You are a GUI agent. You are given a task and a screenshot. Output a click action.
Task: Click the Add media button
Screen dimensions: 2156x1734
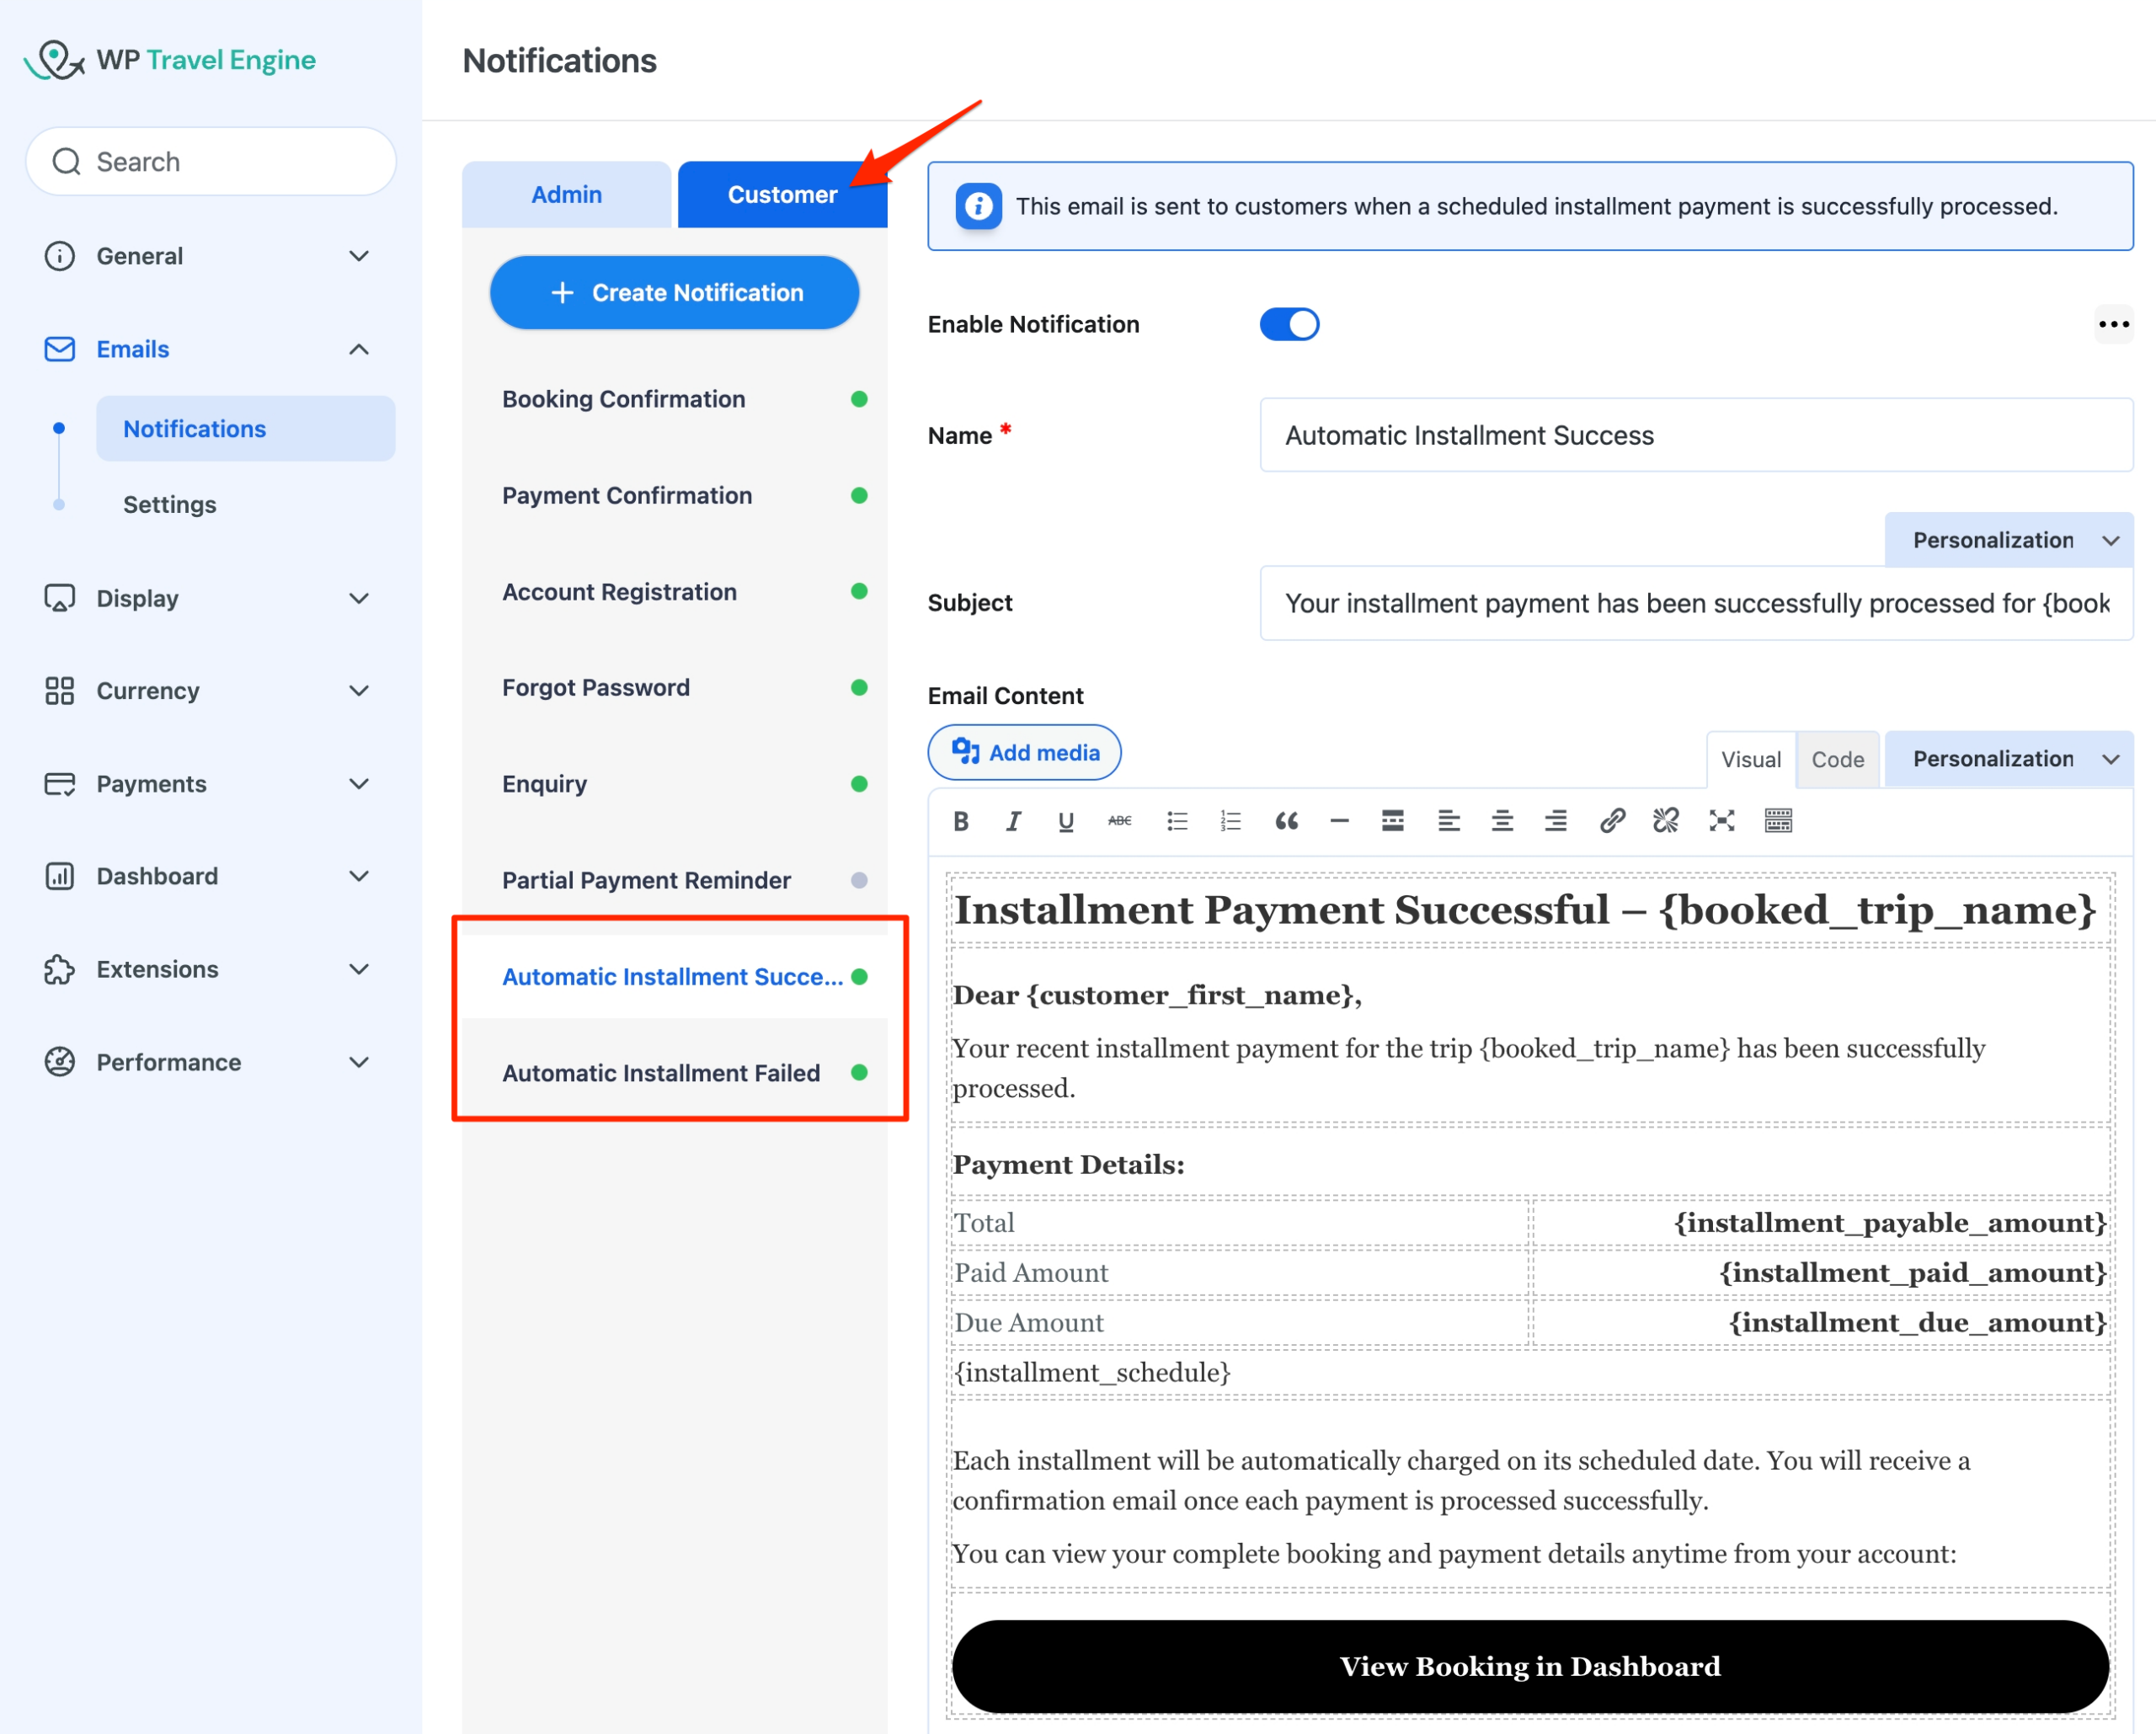[x=1025, y=752]
